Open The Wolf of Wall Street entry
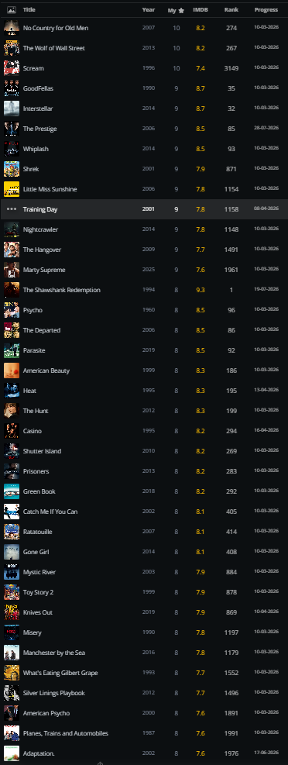 [53, 48]
